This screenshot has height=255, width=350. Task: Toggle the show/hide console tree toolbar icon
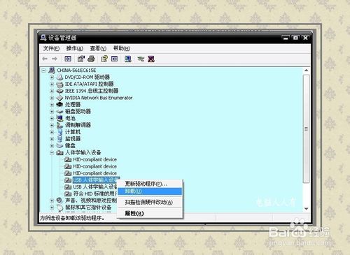(68, 59)
